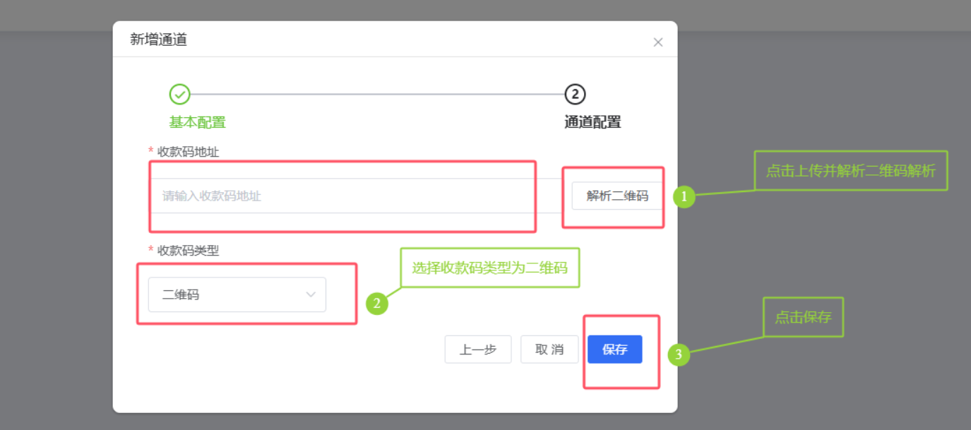
Task: Cancel with the 取消 button
Action: pyautogui.click(x=549, y=350)
